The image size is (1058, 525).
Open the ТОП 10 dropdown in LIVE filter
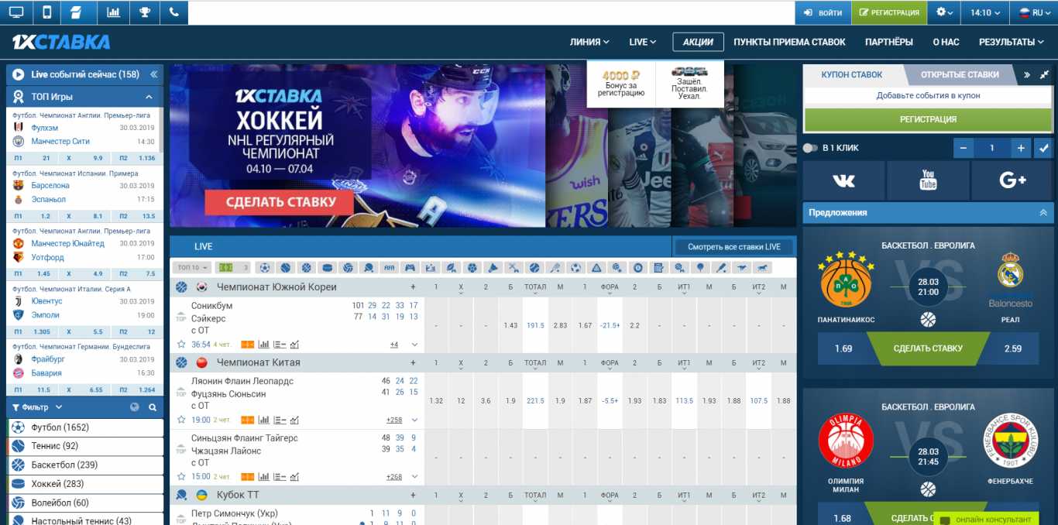[x=193, y=268]
